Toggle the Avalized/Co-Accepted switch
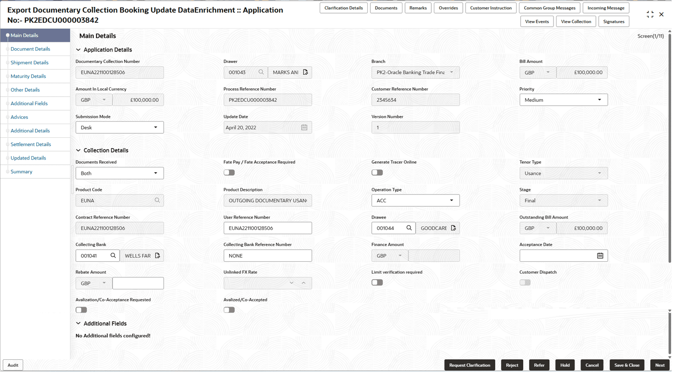 coord(229,310)
